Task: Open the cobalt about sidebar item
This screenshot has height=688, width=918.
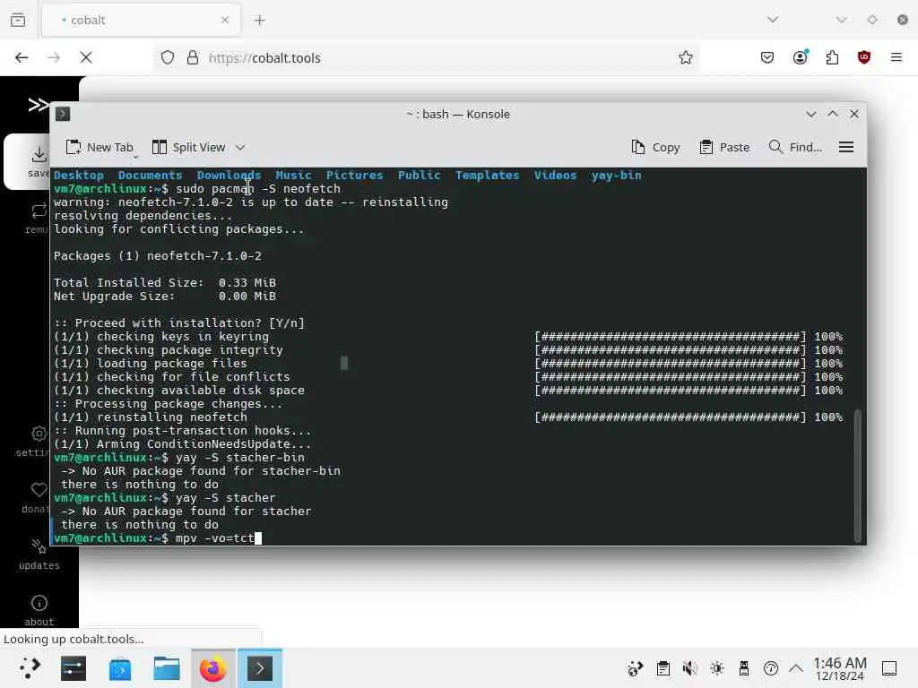Action: coord(39,611)
